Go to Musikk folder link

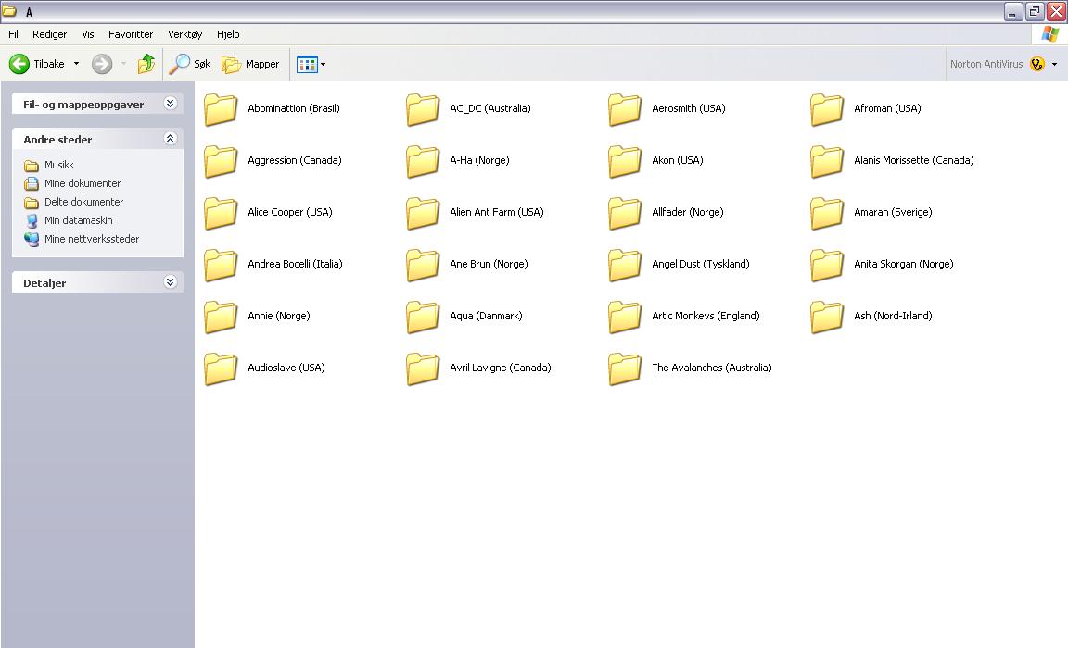click(x=59, y=165)
